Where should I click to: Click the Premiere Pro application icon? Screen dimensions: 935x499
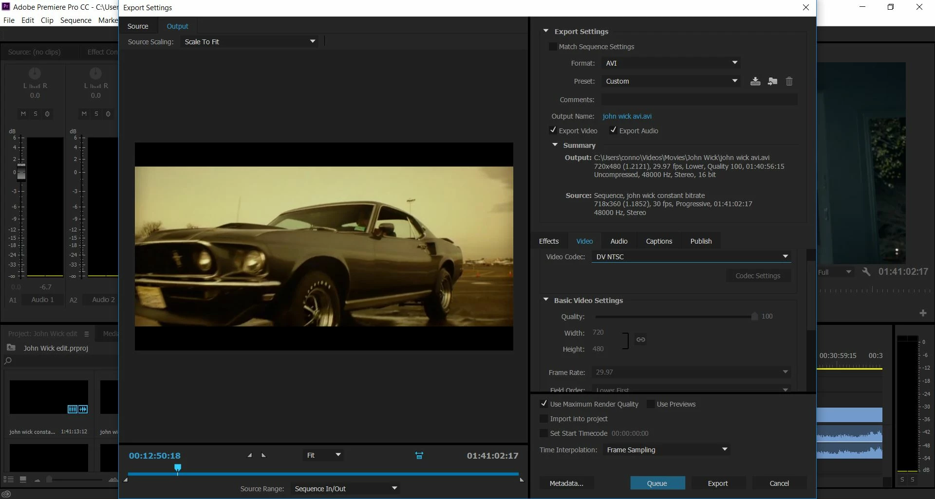pyautogui.click(x=6, y=7)
